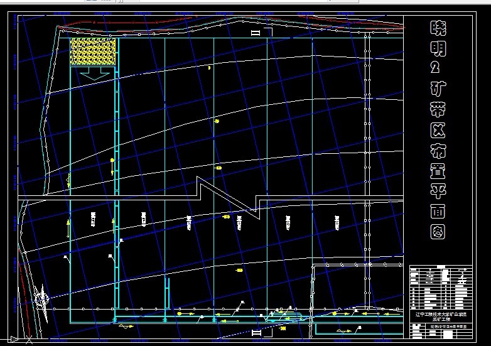
Task: Select the yellow wave symbol under the bottom-left roadway
Action: (126, 327)
